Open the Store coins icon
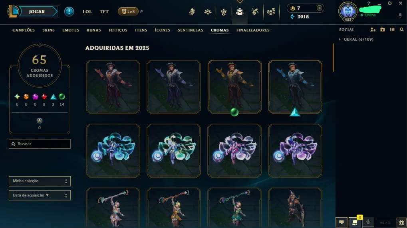The height and width of the screenshot is (228, 407). (271, 12)
